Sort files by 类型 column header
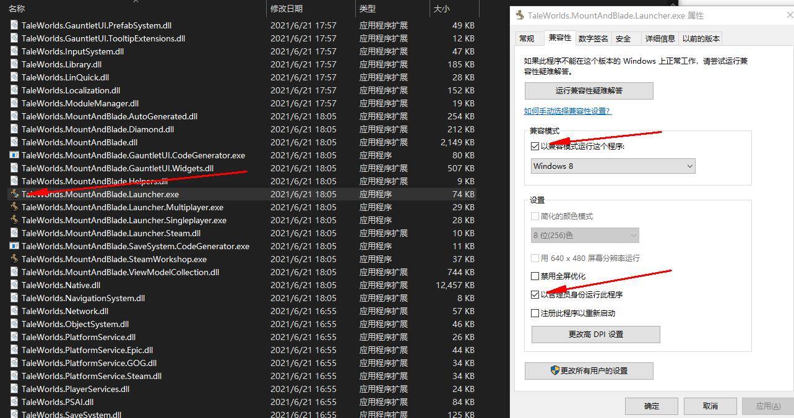Viewport: 794px width, 418px height. pos(368,9)
